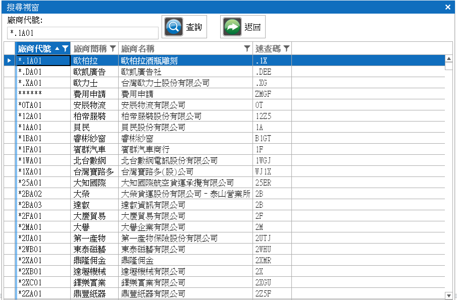Select cell *2XA01
Viewport: 457px width, 300px height.
coord(43,260)
